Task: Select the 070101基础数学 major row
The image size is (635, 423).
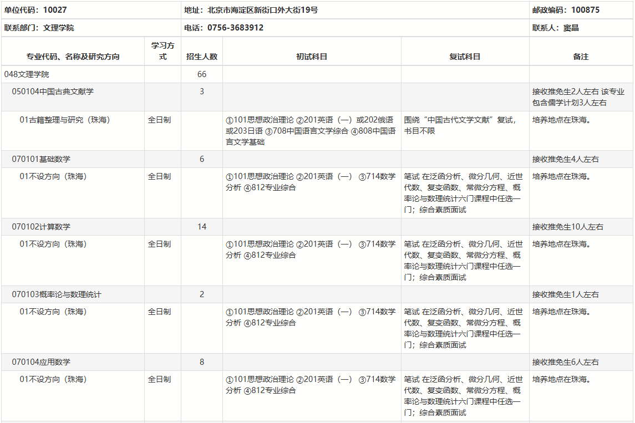Action: pos(41,159)
